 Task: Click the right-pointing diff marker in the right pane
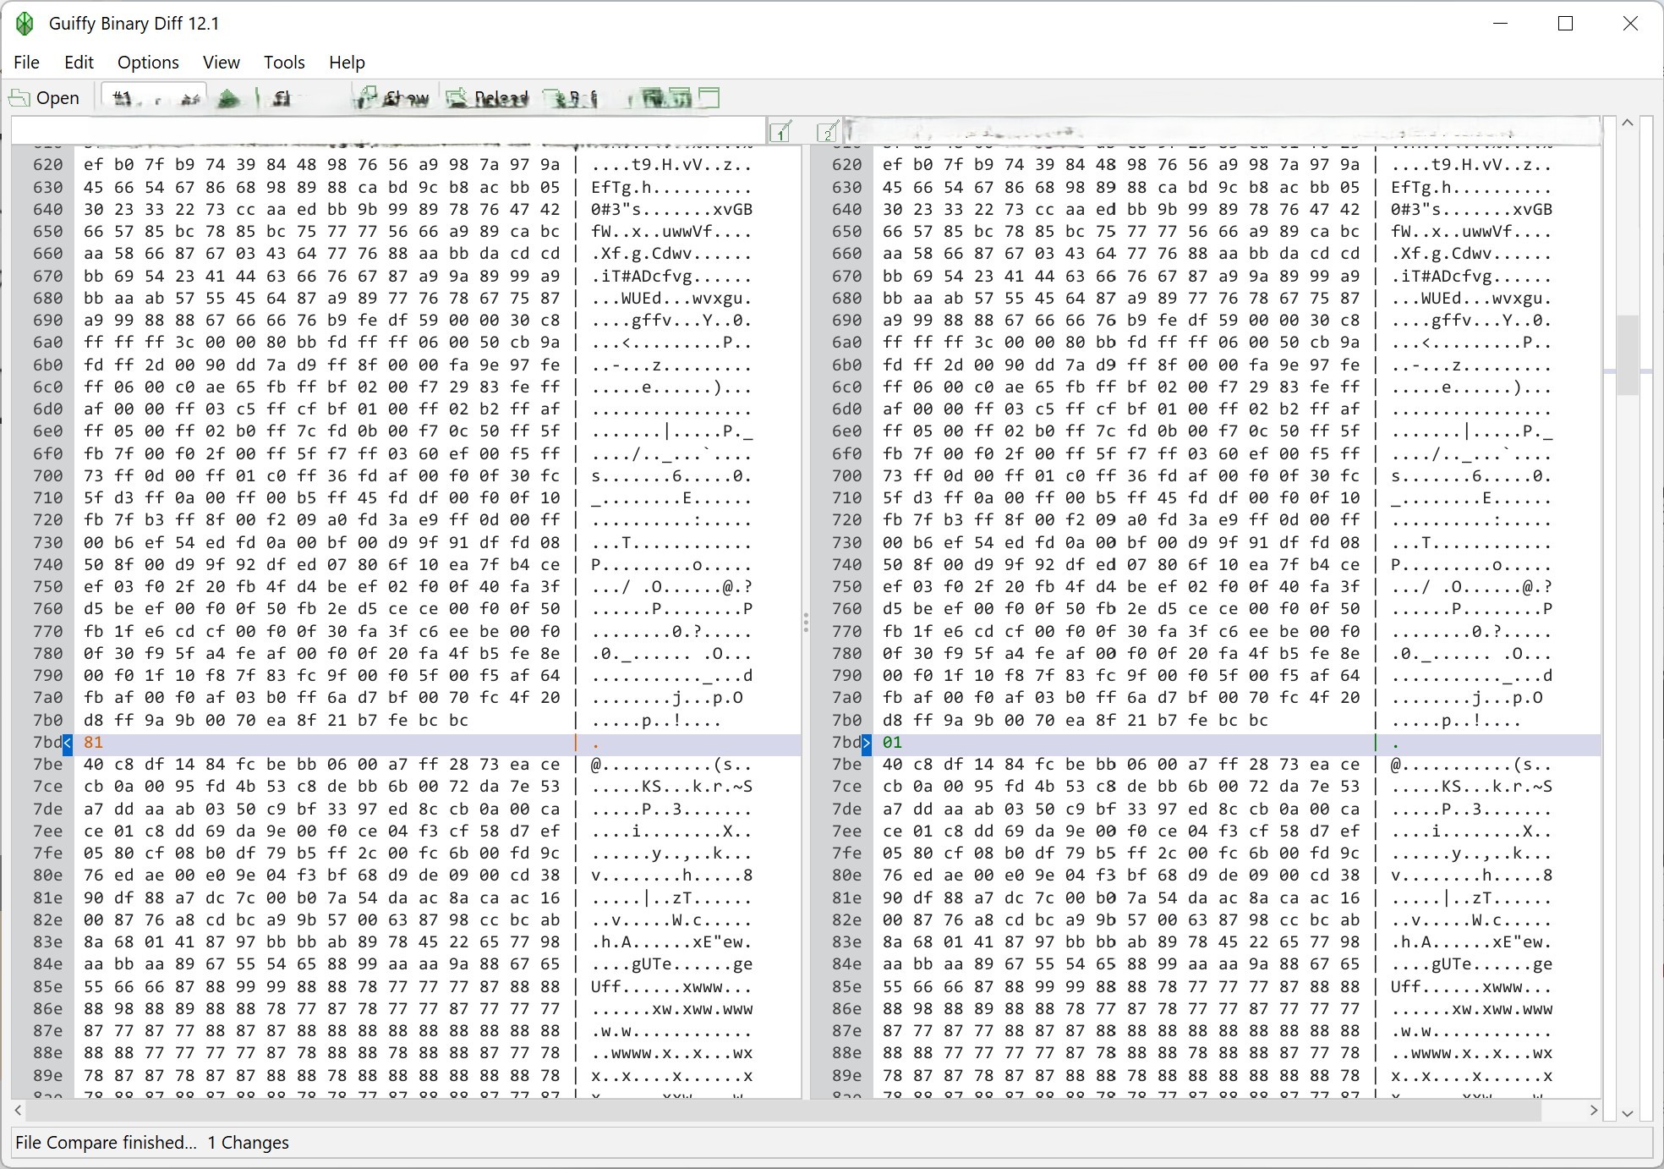coord(867,743)
